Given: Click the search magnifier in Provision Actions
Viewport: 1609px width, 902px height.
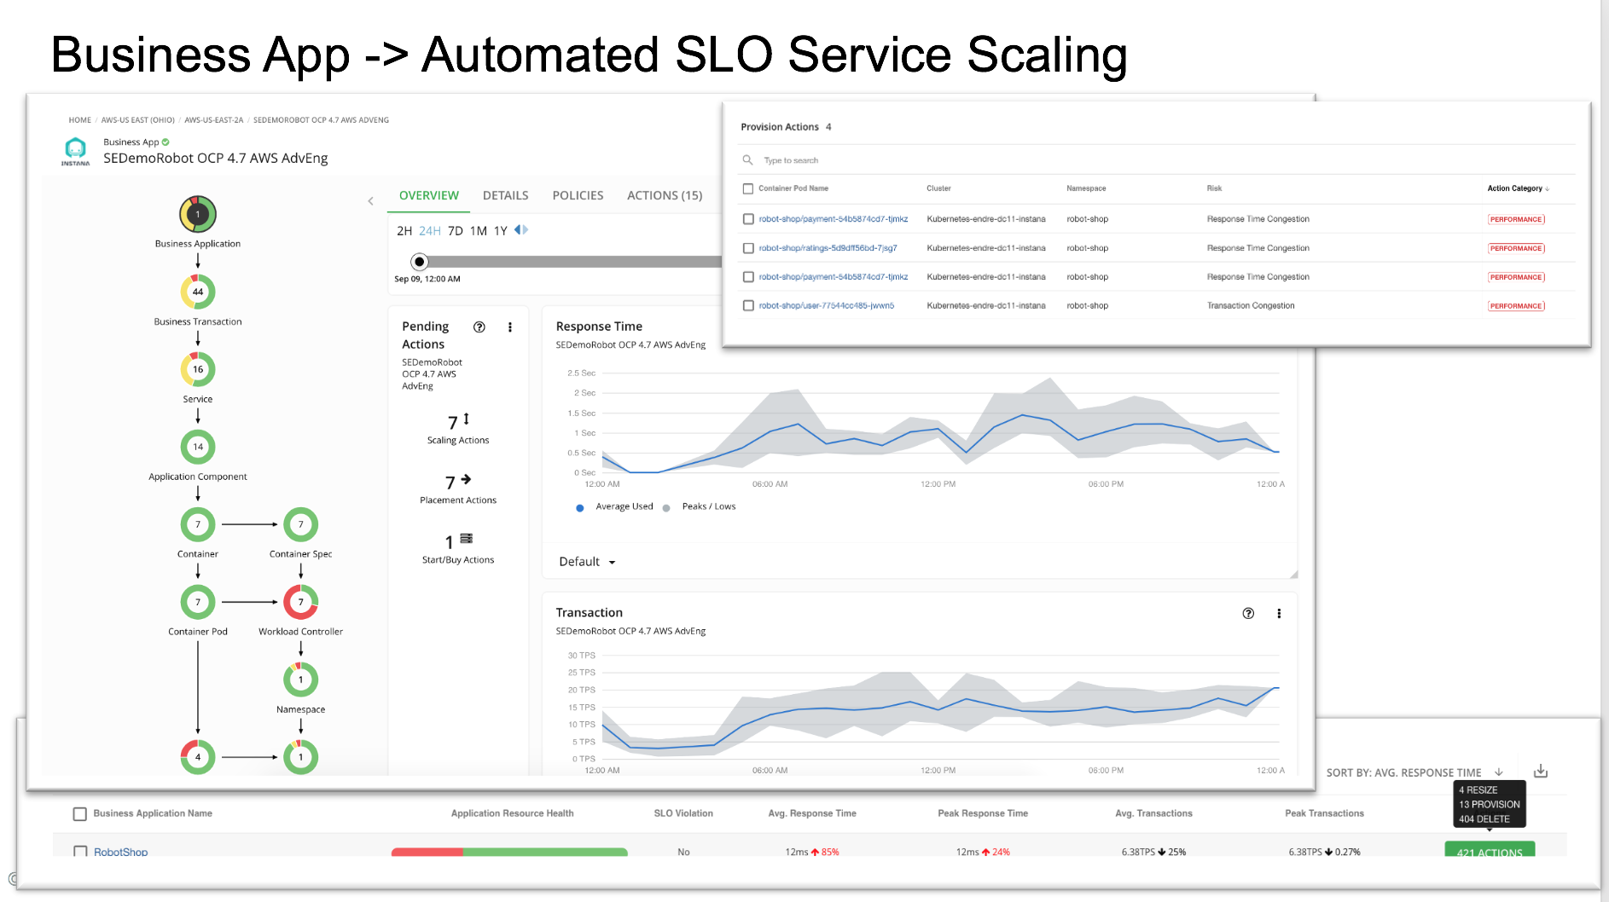Looking at the screenshot, I should click(747, 160).
